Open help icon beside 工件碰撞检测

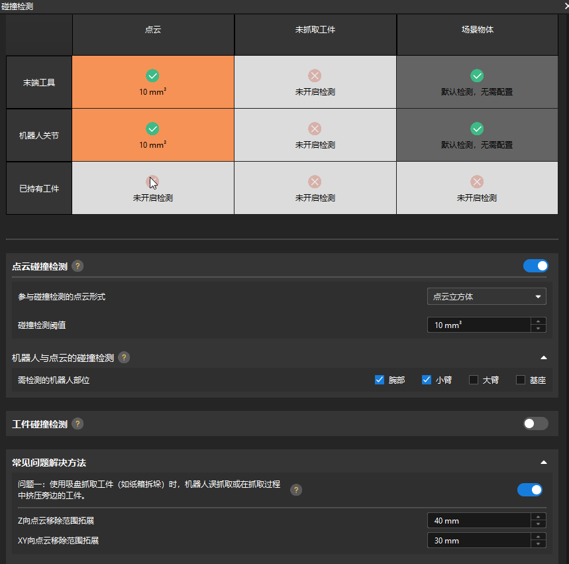[78, 423]
